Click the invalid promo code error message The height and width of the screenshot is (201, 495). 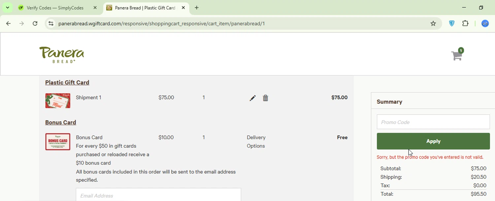(430, 157)
